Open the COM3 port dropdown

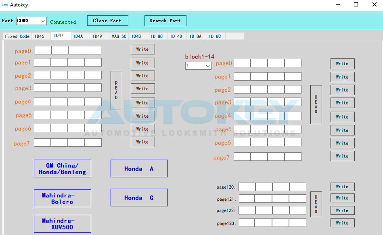[x=31, y=21]
